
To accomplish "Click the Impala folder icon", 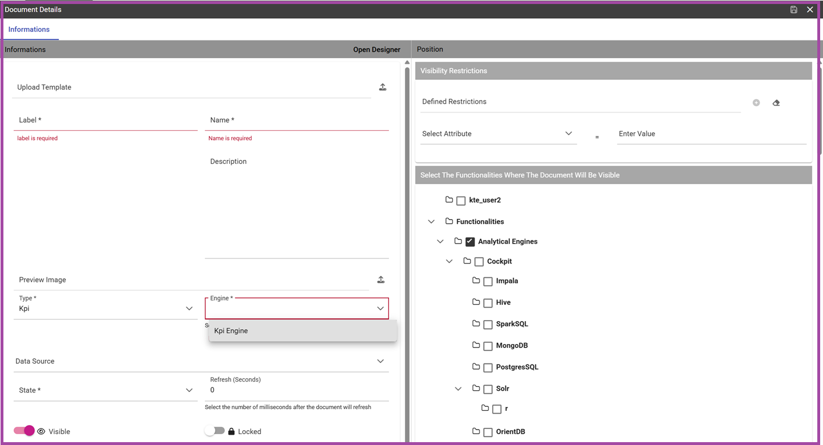I will pyautogui.click(x=476, y=280).
